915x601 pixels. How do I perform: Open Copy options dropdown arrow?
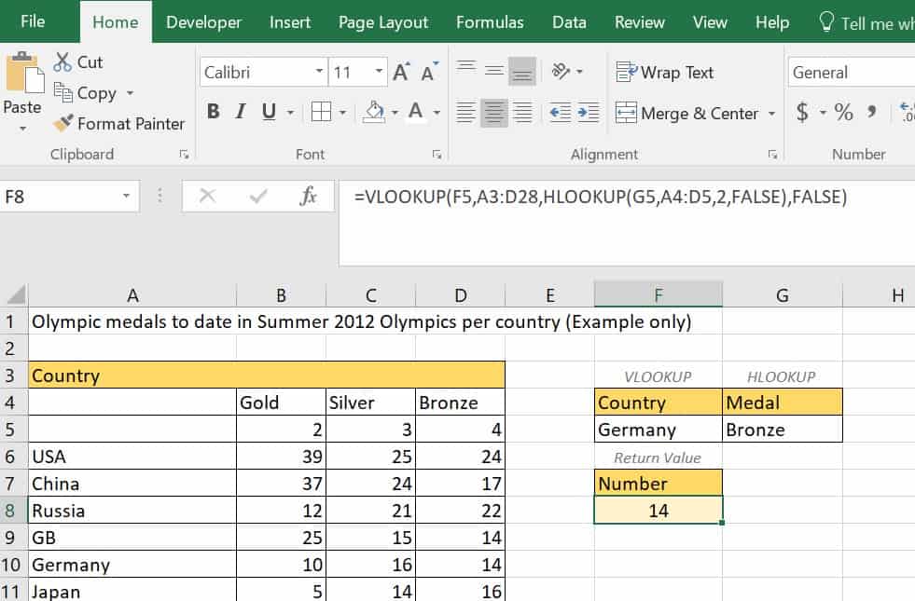click(130, 92)
